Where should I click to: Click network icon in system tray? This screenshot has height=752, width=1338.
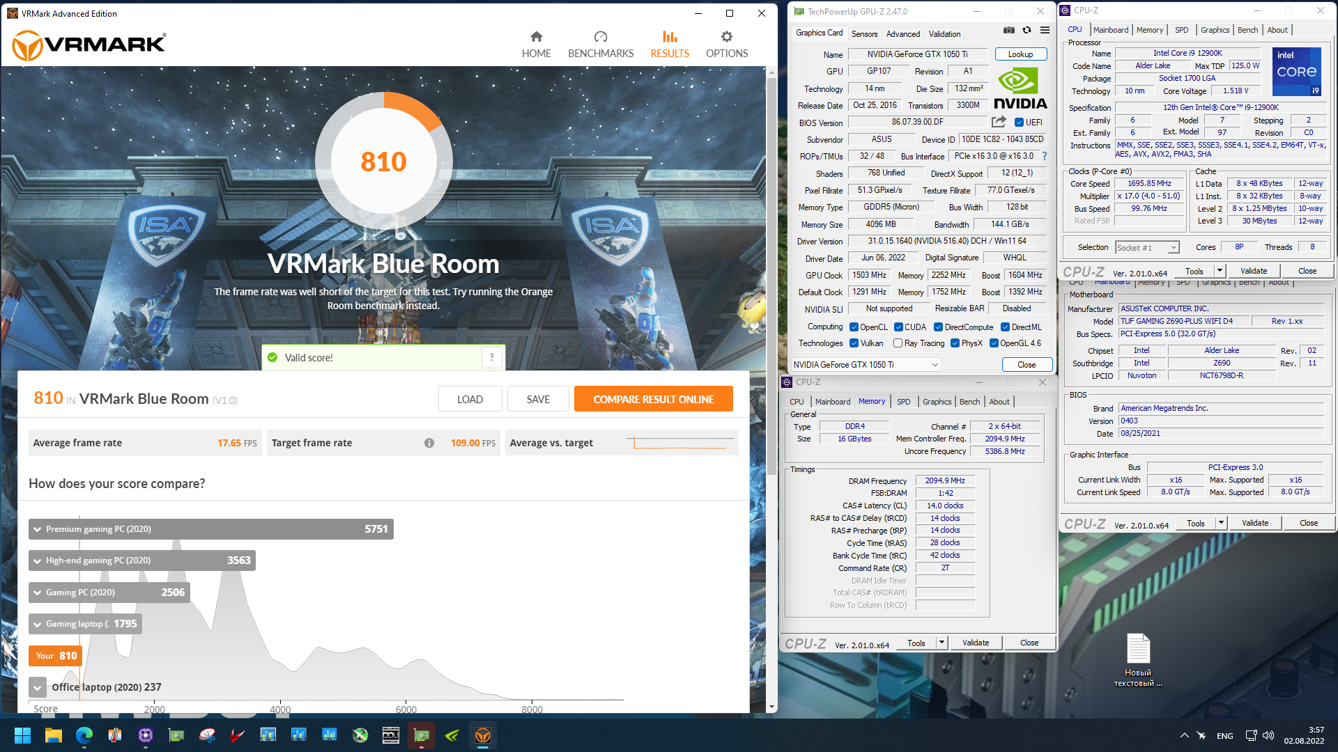1251,735
